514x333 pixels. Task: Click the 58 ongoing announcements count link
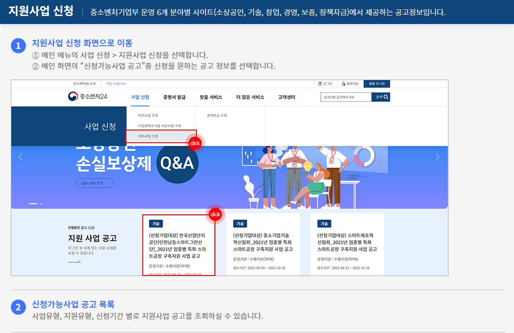pos(90,227)
